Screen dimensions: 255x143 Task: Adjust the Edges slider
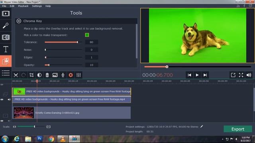[x=63, y=57]
